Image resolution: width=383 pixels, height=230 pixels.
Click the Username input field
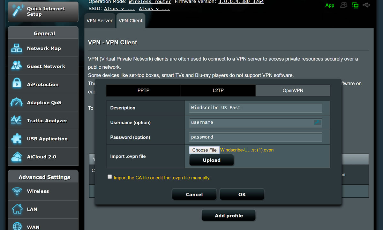click(256, 122)
